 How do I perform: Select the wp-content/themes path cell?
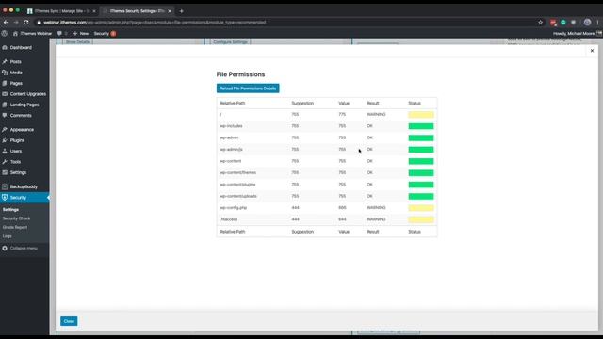coord(237,172)
